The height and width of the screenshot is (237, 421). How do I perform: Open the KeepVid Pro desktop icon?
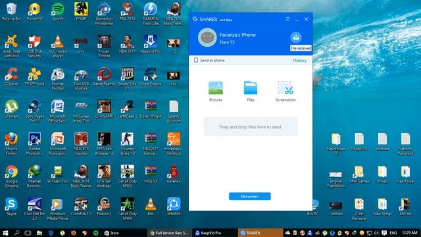coord(151,44)
